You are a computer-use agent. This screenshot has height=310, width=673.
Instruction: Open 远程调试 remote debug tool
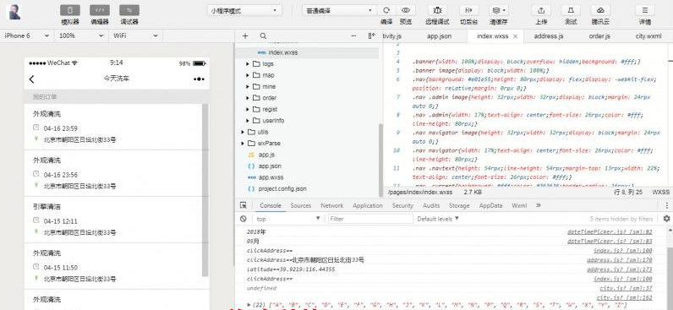[437, 10]
